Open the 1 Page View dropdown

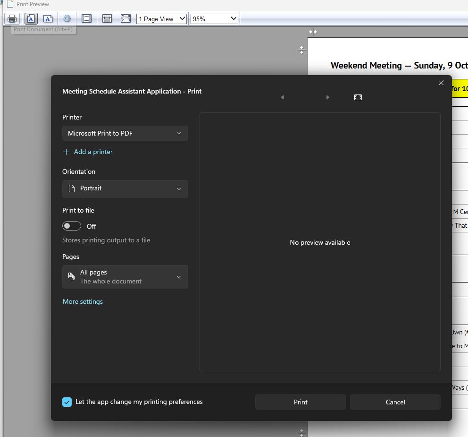161,19
